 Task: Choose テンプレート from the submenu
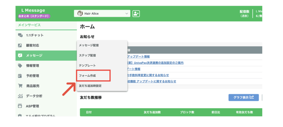[102, 66]
